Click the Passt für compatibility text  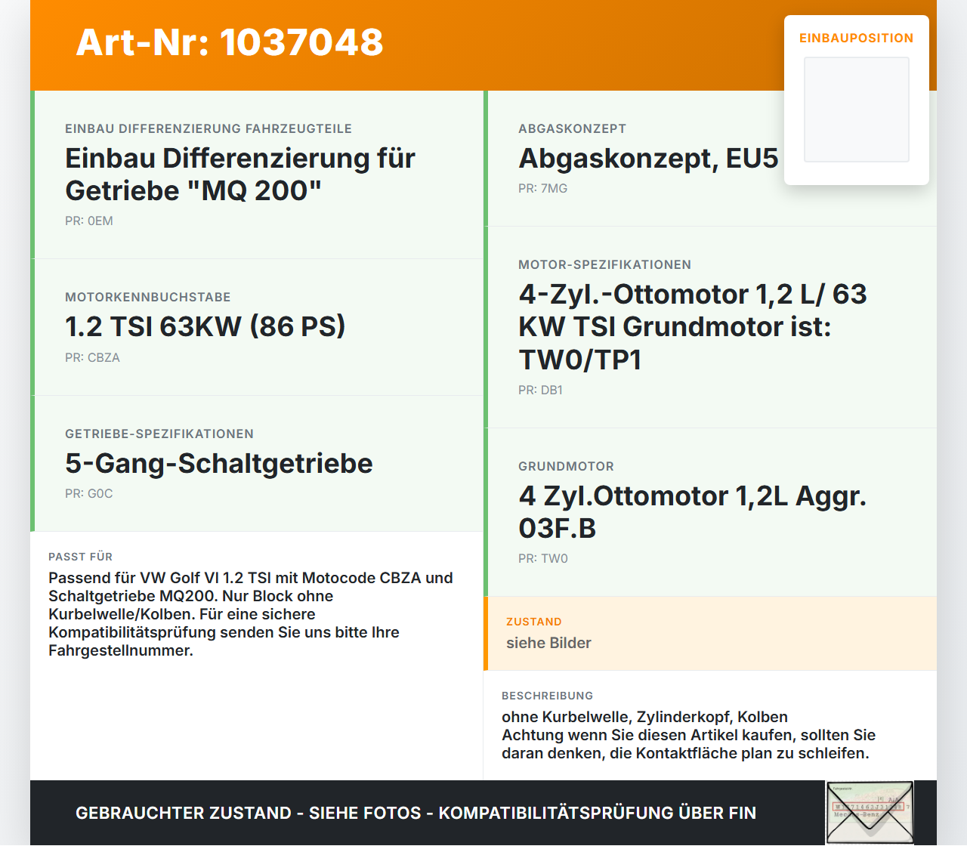252,614
